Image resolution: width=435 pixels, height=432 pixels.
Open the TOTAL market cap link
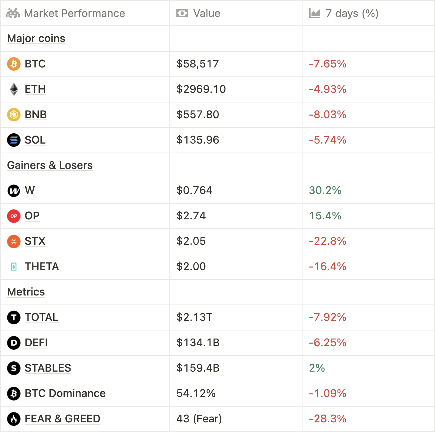tap(41, 317)
